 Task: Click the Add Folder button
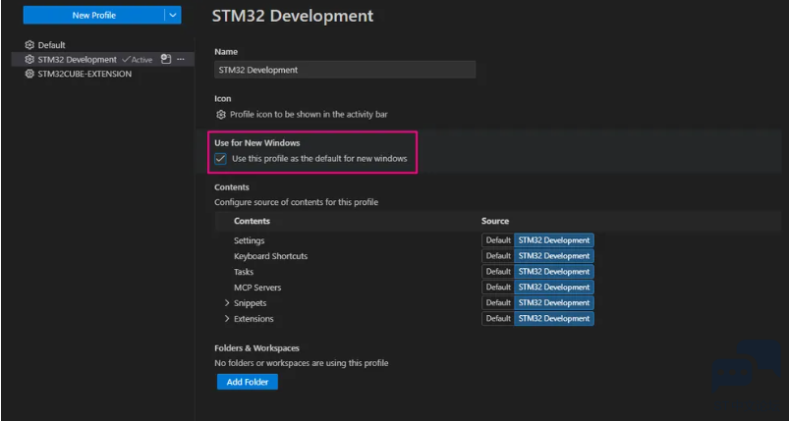coord(247,382)
